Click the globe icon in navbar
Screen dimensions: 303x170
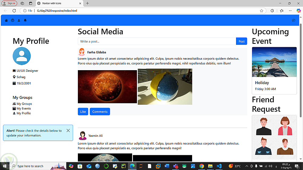click(x=12, y=20)
